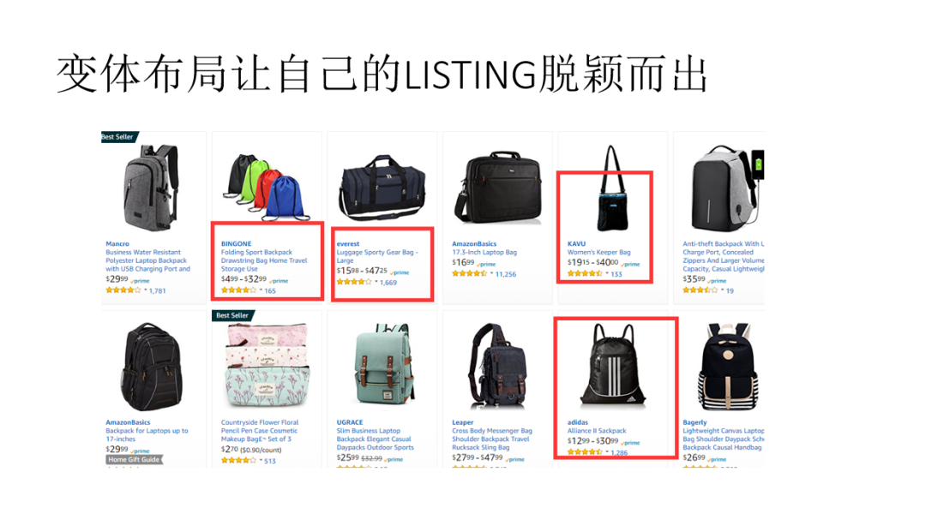
Task: Click the AmazonBasics Backpack for Laptops title
Action: coord(147,435)
